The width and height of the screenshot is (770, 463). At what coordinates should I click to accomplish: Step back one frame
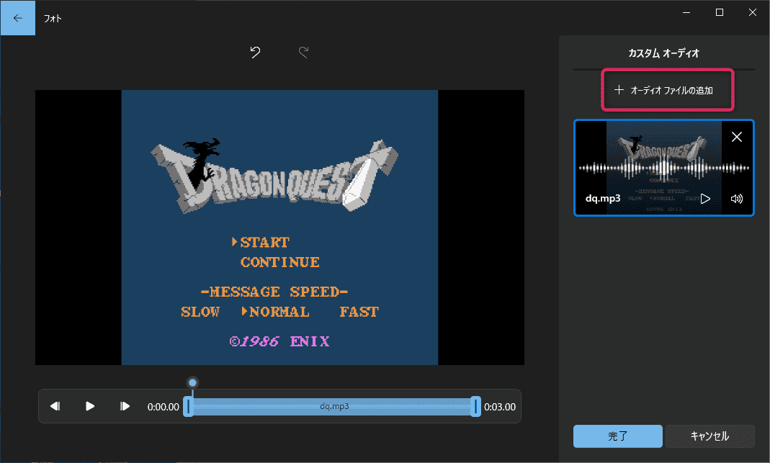[x=55, y=406]
